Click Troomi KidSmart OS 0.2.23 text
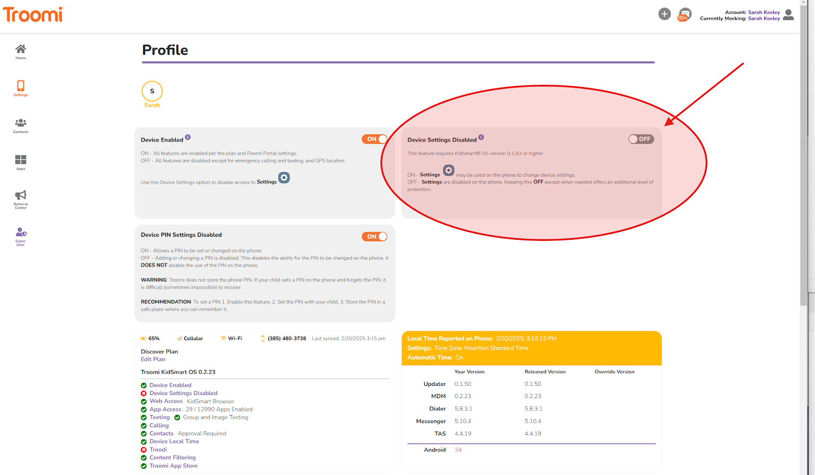The height and width of the screenshot is (475, 815). (178, 372)
